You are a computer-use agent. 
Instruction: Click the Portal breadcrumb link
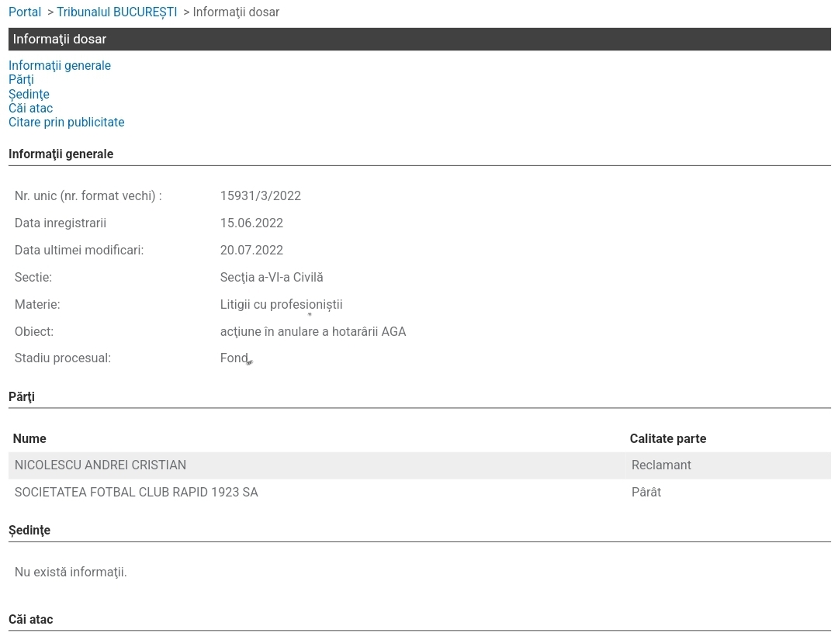[x=25, y=12]
